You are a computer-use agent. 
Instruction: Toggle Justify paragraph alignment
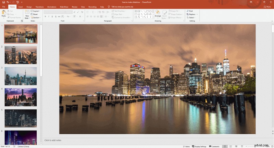click(x=98, y=16)
